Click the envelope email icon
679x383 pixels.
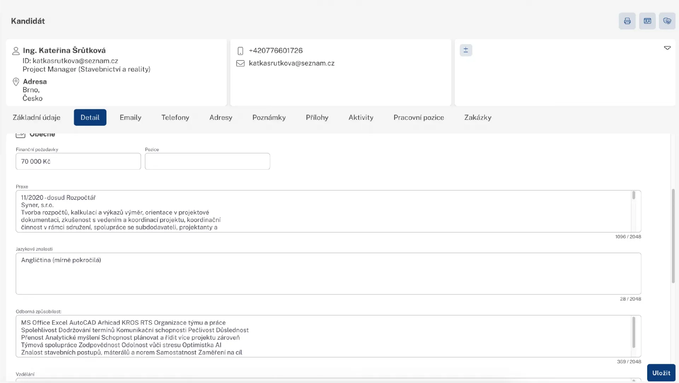(x=240, y=64)
